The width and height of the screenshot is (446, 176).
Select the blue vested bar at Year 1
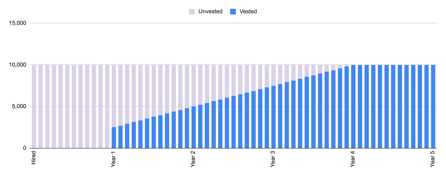click(114, 138)
